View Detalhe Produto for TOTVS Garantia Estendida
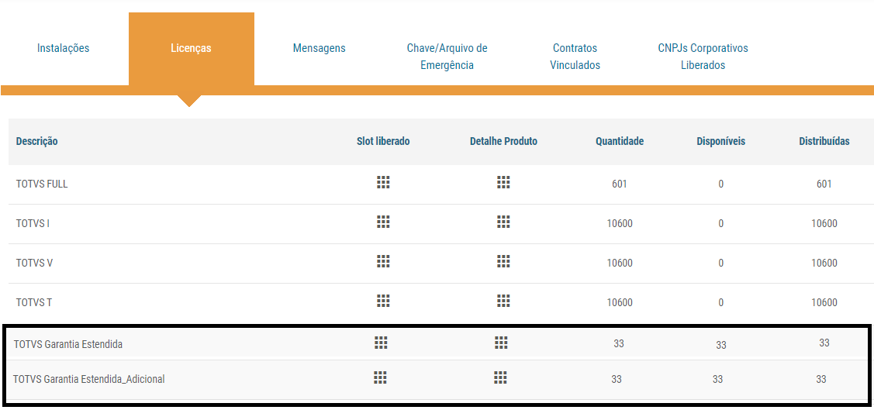 501,342
